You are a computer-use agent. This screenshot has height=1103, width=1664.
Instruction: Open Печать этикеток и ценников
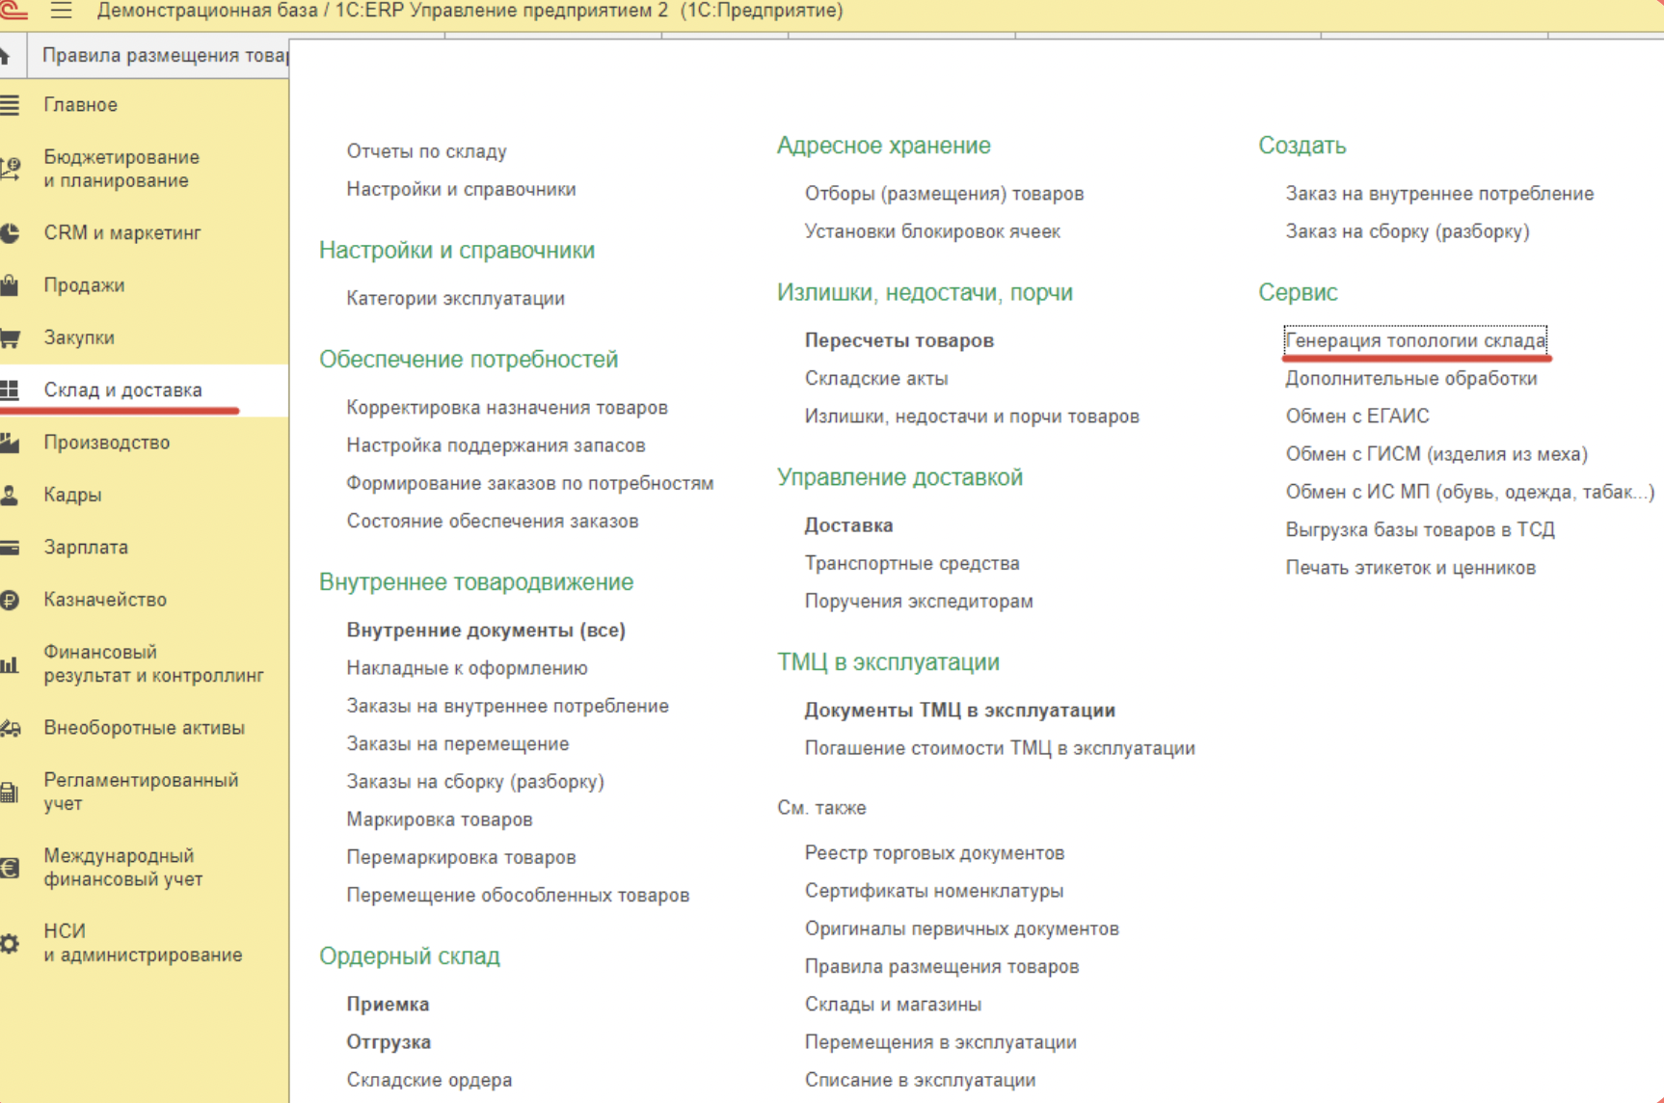coord(1409,568)
